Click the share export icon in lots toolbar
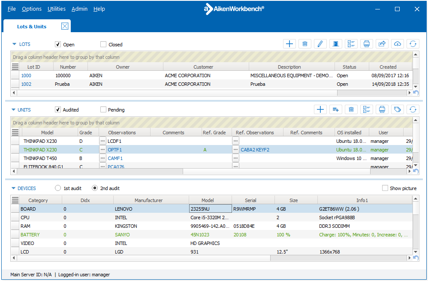428x281 pixels. 382,44
